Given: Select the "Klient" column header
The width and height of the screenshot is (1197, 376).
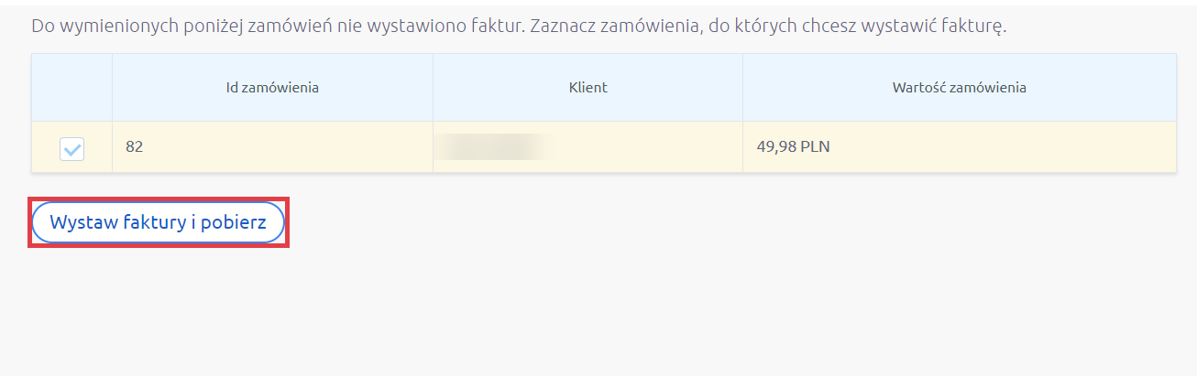Looking at the screenshot, I should (588, 88).
